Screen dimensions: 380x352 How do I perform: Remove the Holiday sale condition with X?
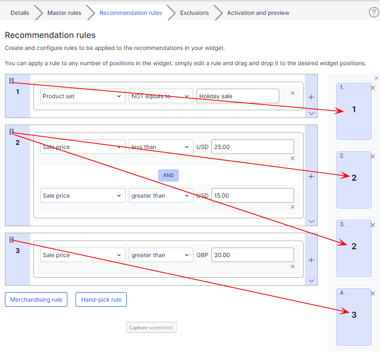pyautogui.click(x=293, y=93)
